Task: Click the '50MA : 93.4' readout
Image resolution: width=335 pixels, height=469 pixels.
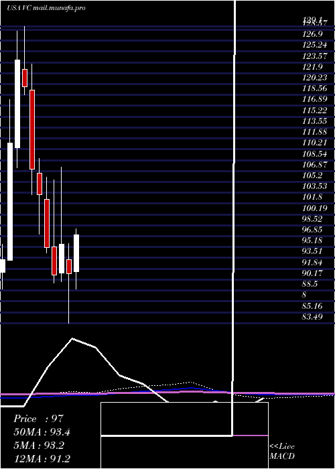Action: [42, 432]
